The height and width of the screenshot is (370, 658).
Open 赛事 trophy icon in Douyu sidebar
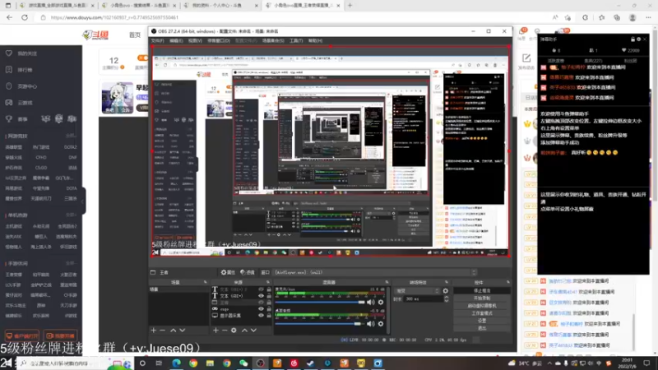[9, 119]
